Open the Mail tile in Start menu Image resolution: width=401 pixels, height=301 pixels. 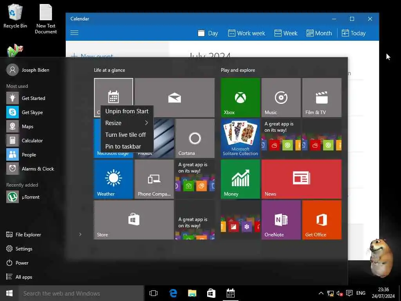click(x=175, y=98)
